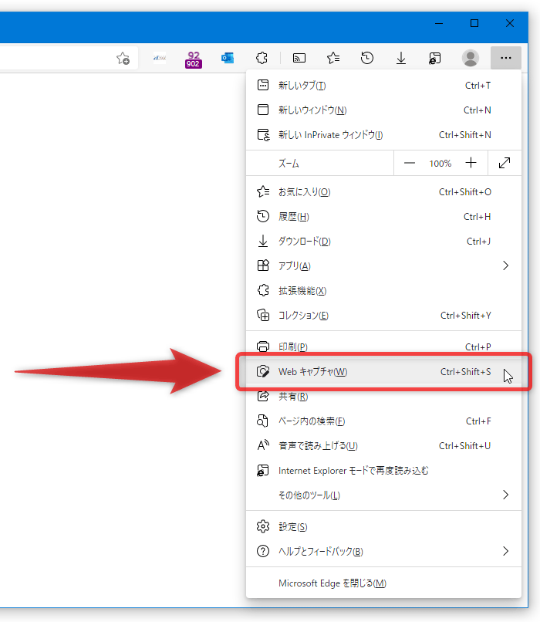The image size is (540, 622).
Task: Click the media cast icon in the toolbar
Action: 299,59
